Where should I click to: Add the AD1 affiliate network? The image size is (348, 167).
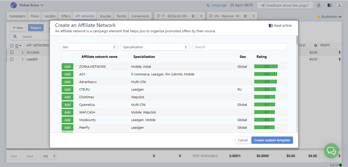click(68, 74)
